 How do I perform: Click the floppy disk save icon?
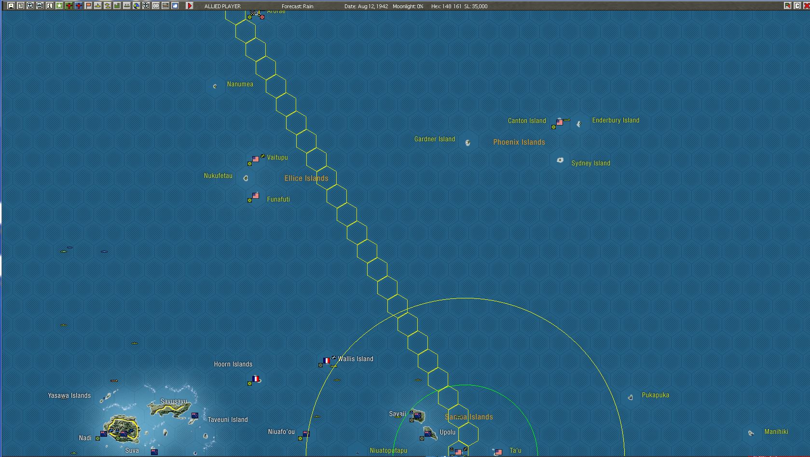click(11, 6)
